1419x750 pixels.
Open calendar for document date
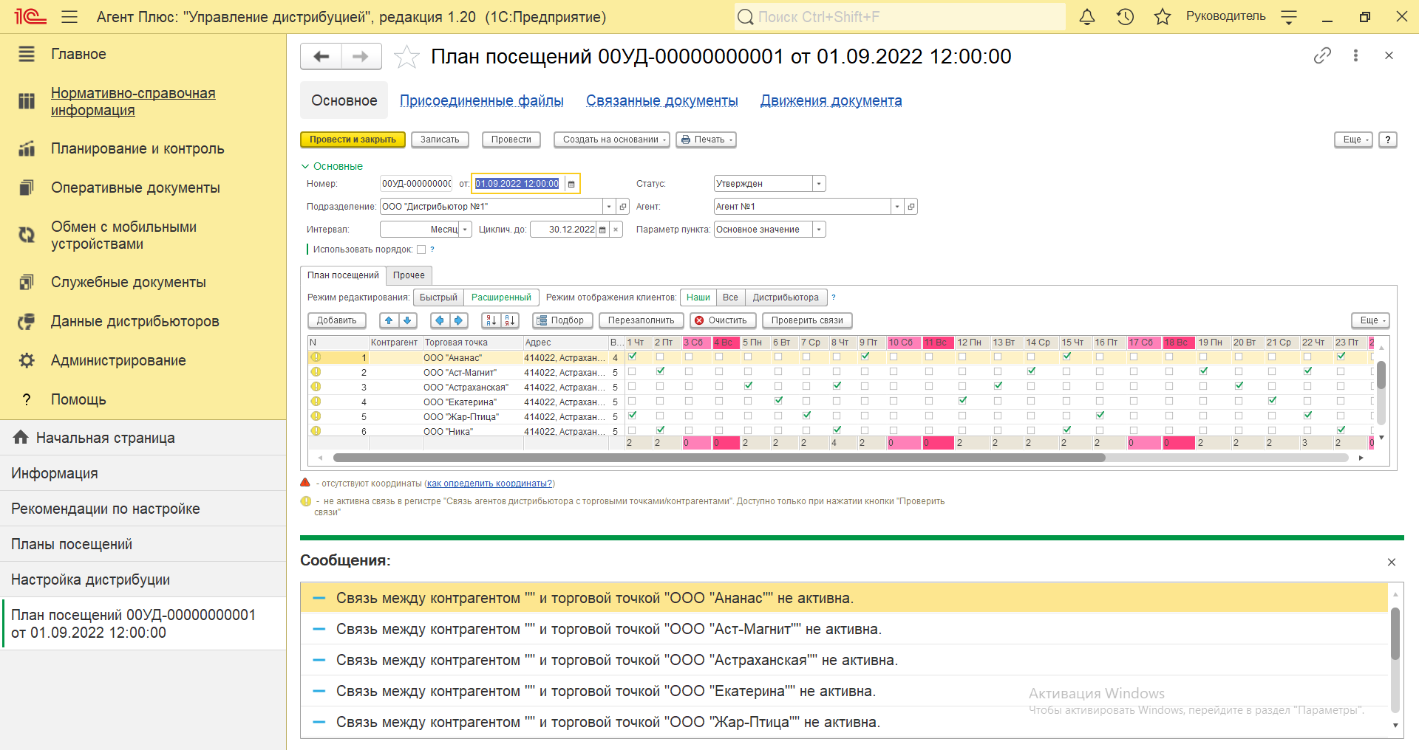click(571, 184)
